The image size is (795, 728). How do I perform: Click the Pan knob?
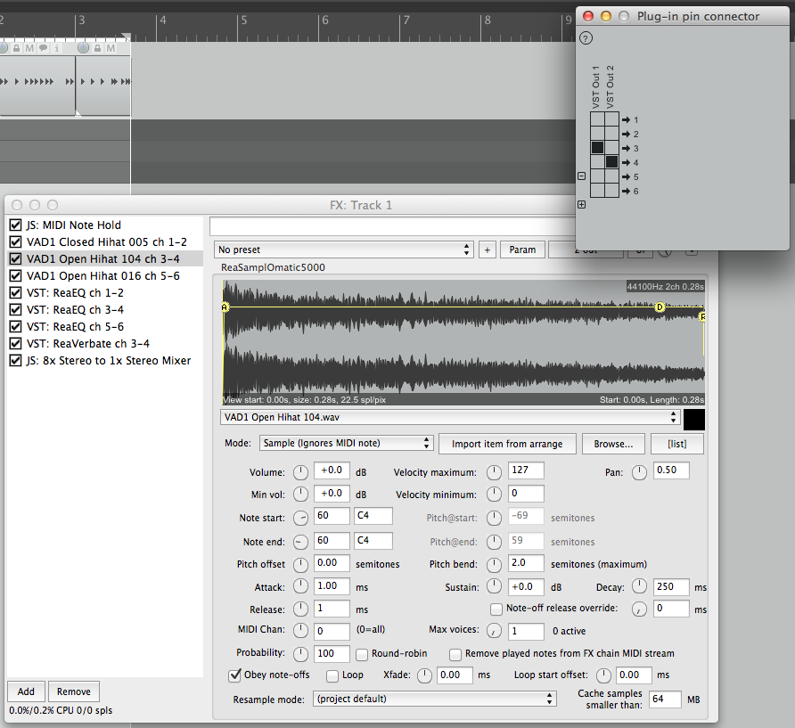[639, 471]
